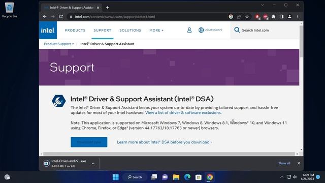Click the address bar URL
The height and width of the screenshot is (183, 325).
tap(115, 17)
